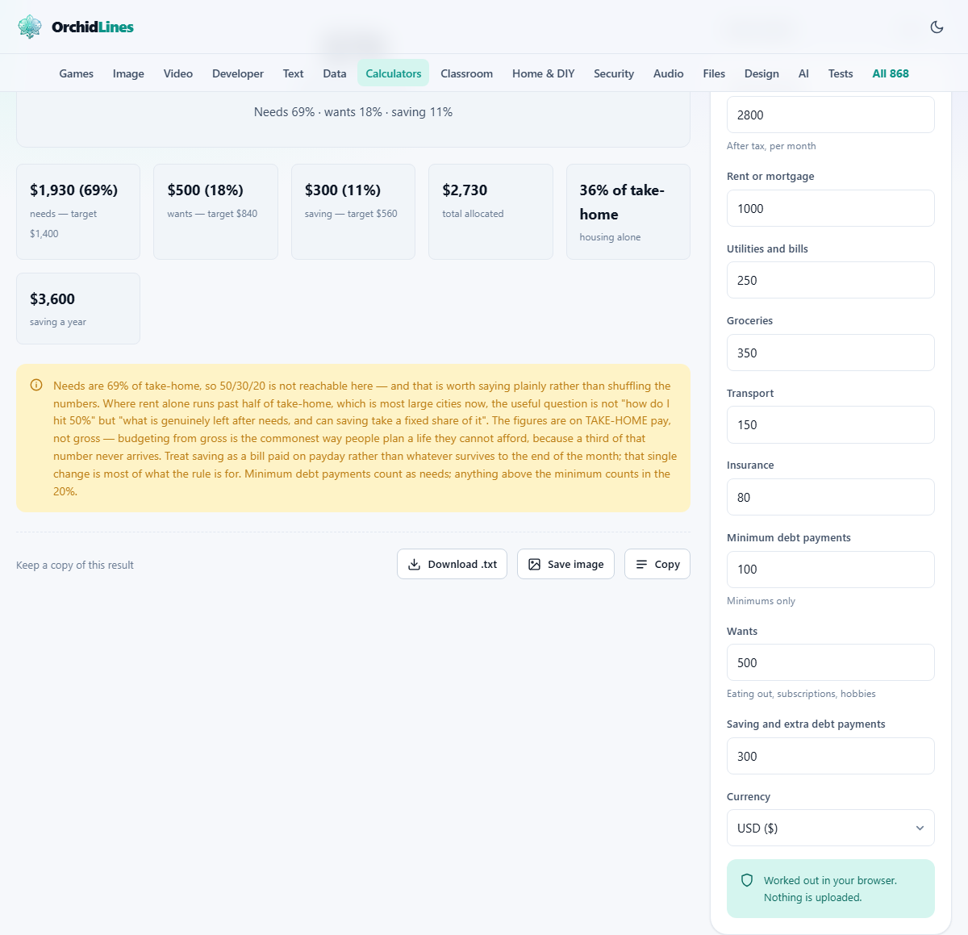This screenshot has width=968, height=935.
Task: Open the USD ($) currency dropdown
Action: click(x=831, y=828)
